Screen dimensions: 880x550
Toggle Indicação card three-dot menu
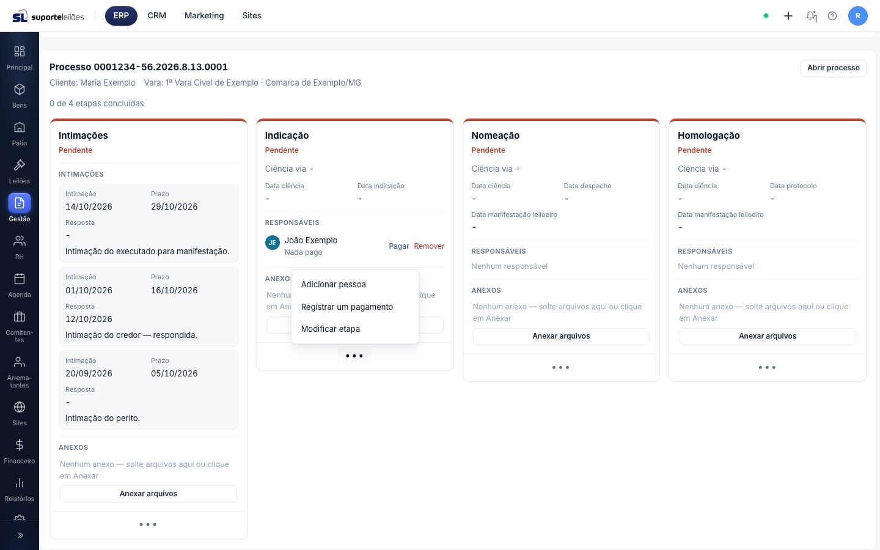[354, 356]
